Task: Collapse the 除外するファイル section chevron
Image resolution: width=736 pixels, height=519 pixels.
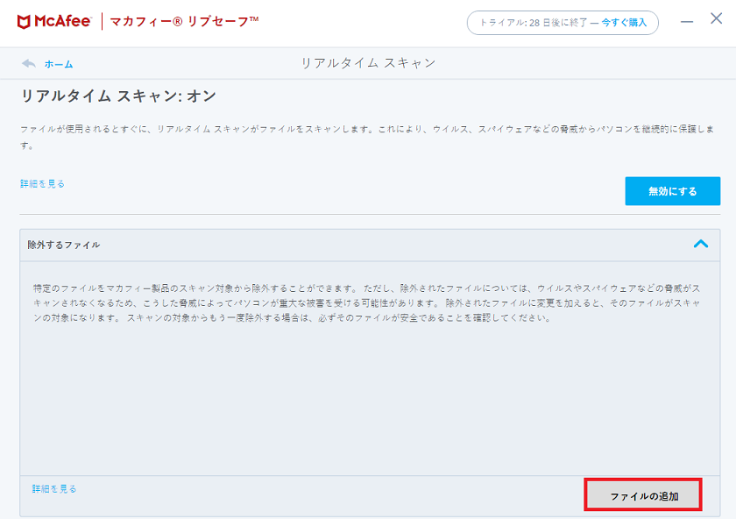Action: [701, 244]
